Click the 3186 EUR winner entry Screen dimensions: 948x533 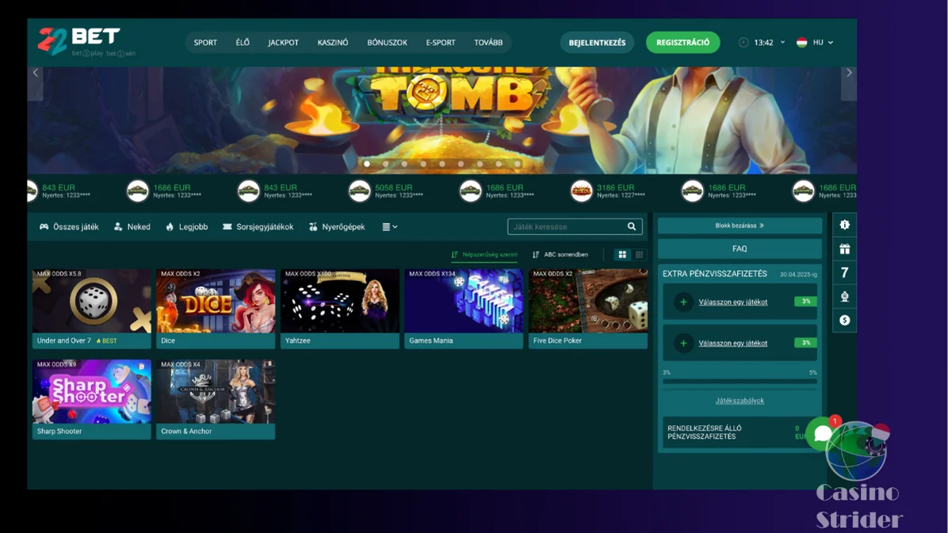click(x=608, y=191)
